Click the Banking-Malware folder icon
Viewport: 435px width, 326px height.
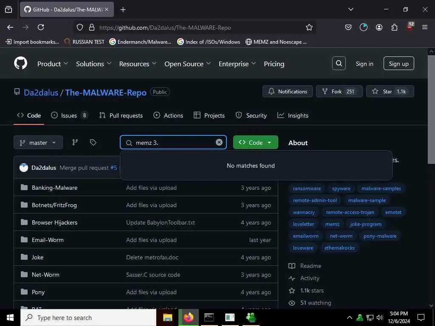tap(24, 187)
